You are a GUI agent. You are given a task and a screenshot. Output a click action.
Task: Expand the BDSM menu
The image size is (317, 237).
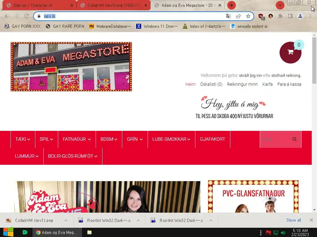[x=109, y=139]
